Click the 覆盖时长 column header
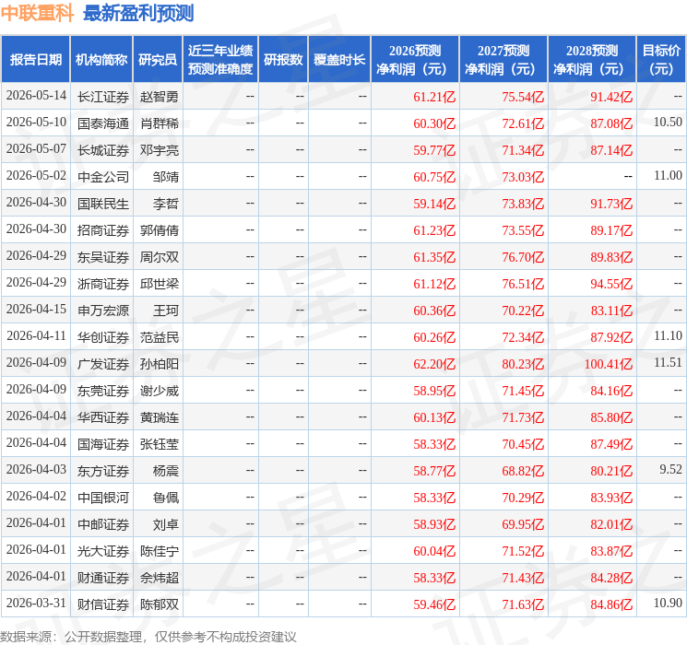 coord(339,60)
